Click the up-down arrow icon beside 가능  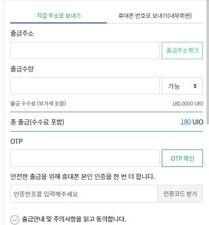[195, 86]
